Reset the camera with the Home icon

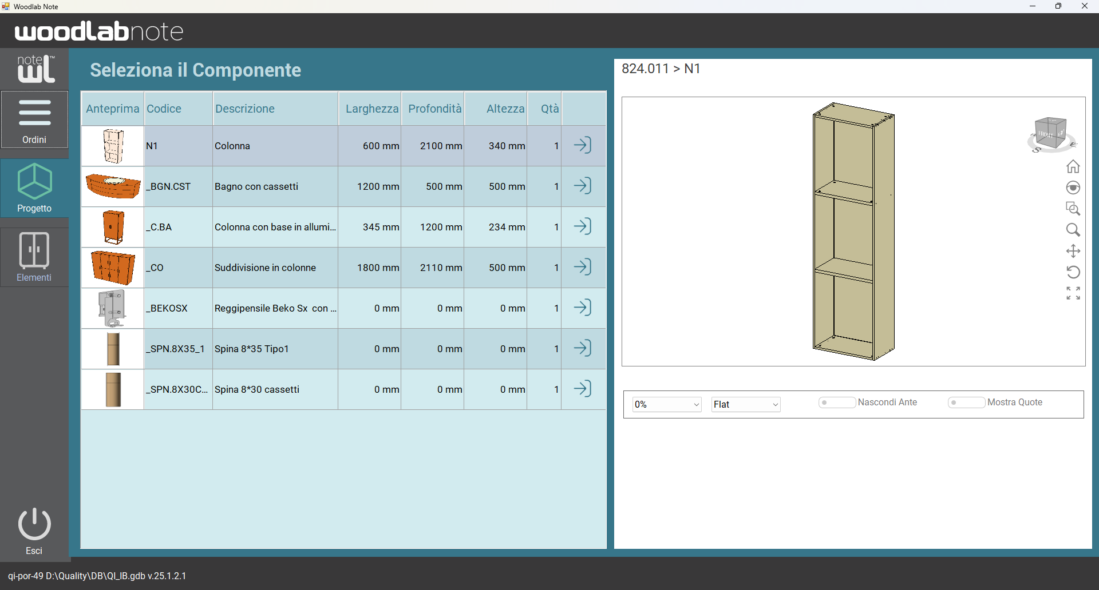[1073, 166]
